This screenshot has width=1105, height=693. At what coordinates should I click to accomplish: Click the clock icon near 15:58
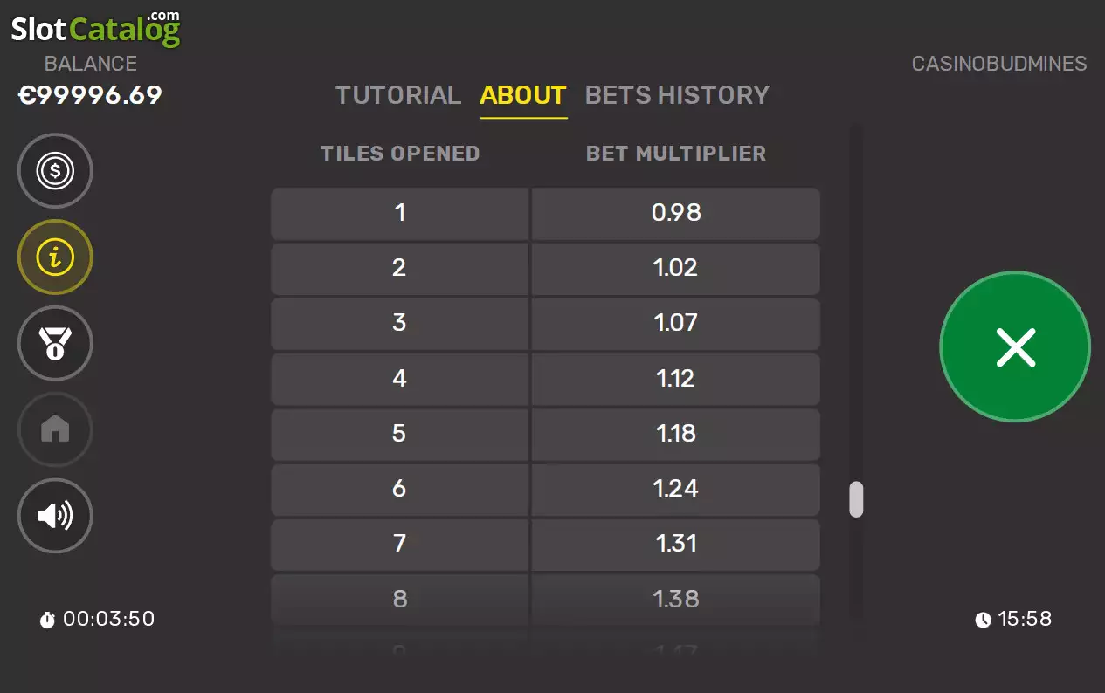[984, 620]
